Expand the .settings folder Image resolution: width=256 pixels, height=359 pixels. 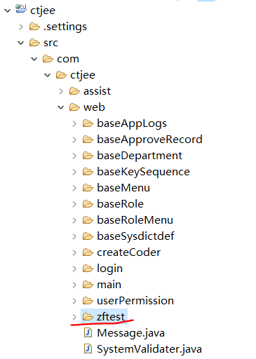pos(21,27)
